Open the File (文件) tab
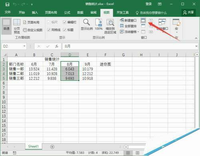Screen dimensions: 200x156 (8, 12)
